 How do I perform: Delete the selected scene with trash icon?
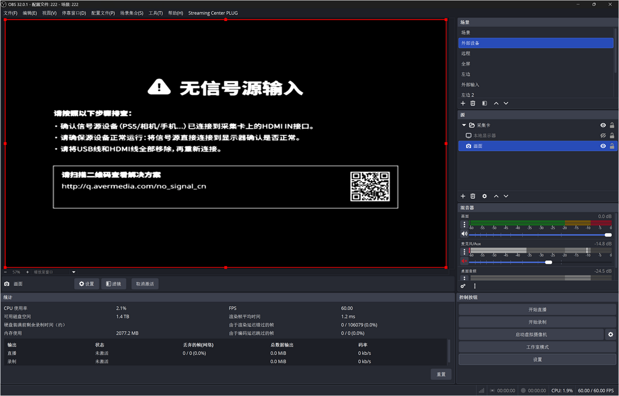pyautogui.click(x=473, y=104)
